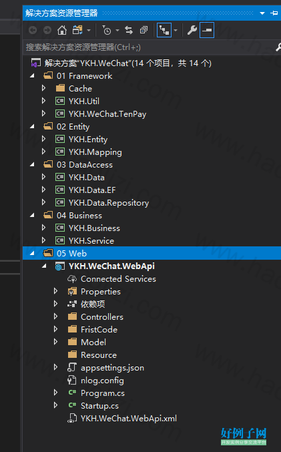Select the Resource folder
This screenshot has width=281, height=452.
(99, 355)
